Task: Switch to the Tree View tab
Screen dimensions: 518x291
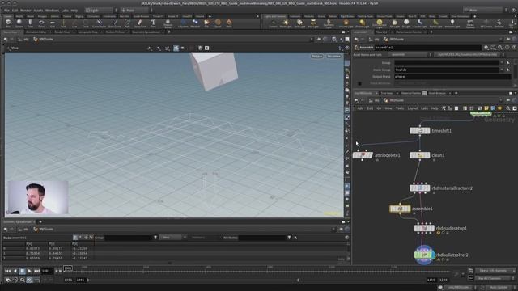Action: coord(387,93)
